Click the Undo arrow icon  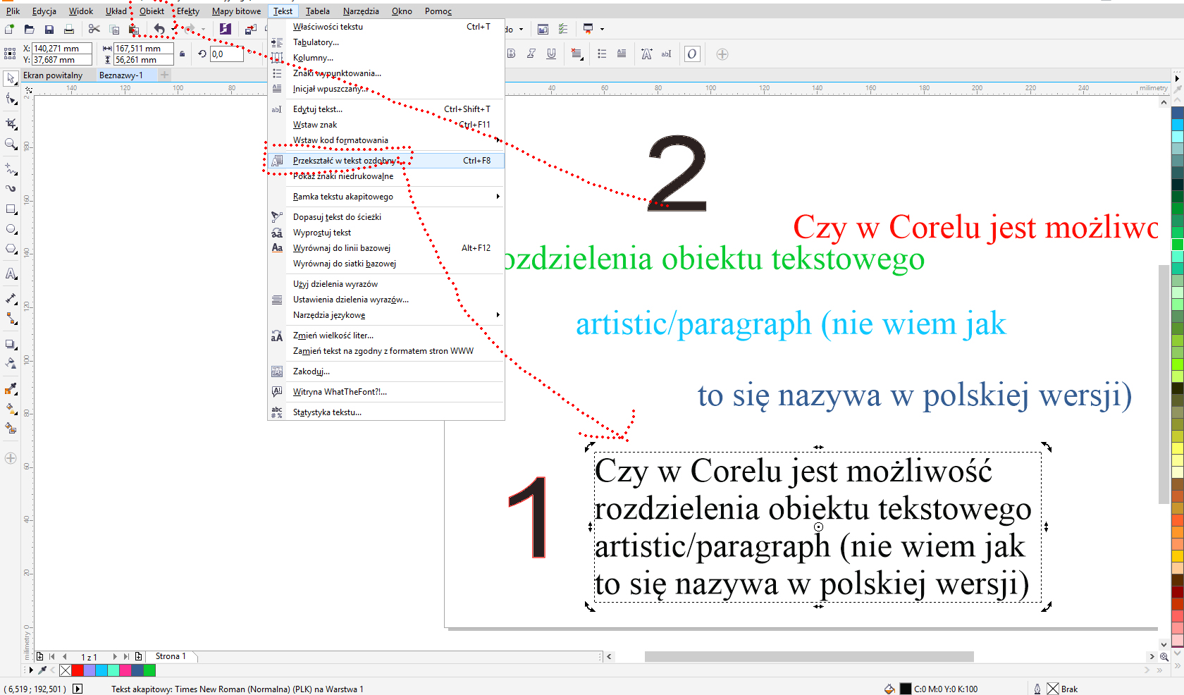coord(159,29)
